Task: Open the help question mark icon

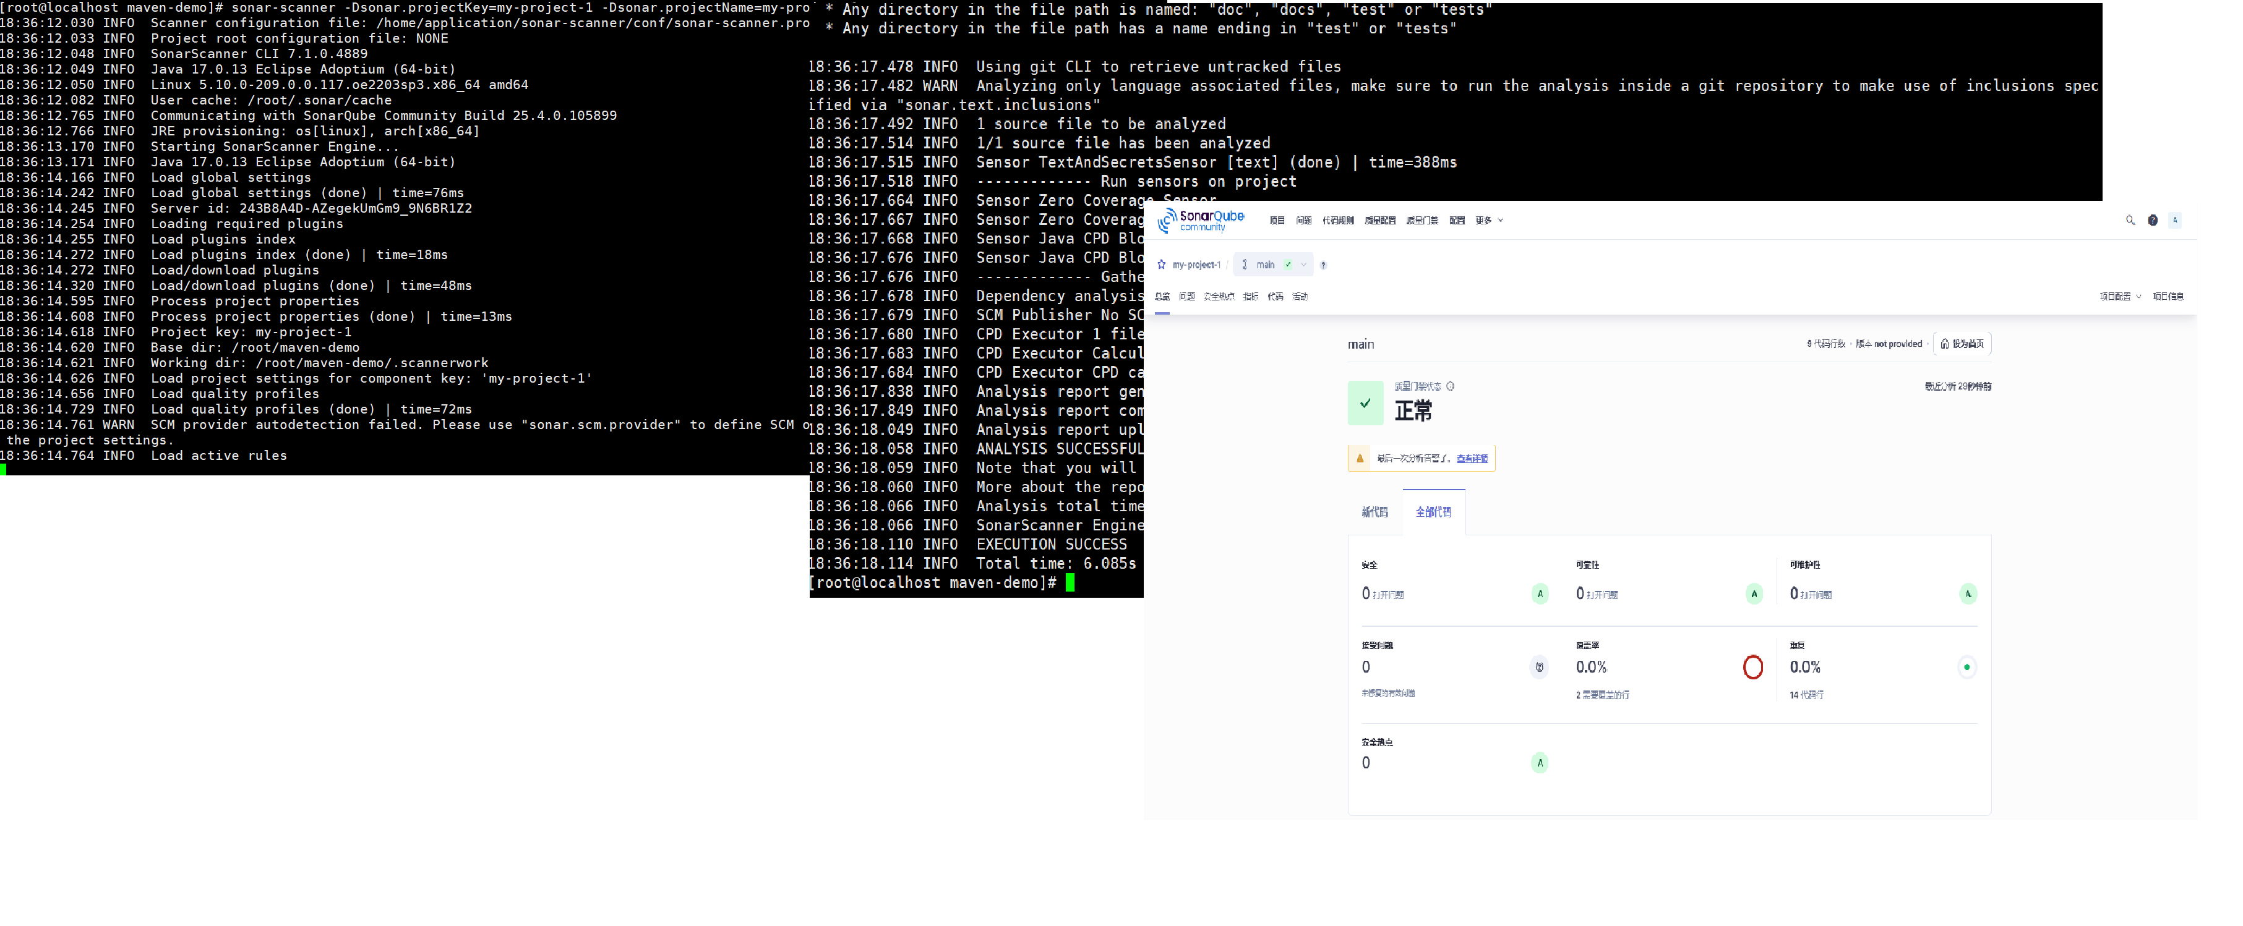Action: tap(2153, 221)
